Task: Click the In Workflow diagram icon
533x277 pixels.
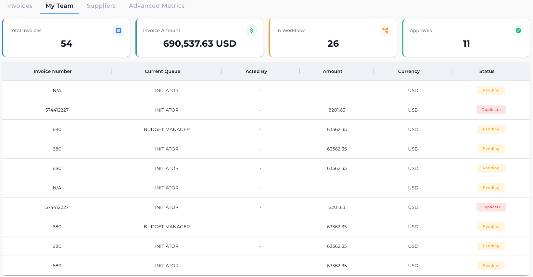Action: pos(385,30)
